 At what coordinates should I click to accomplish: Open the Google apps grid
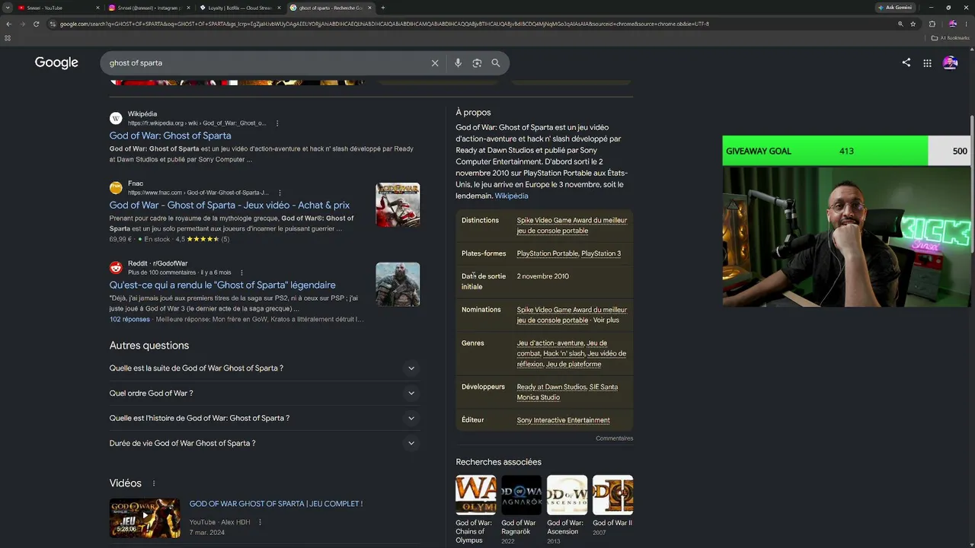coord(927,63)
